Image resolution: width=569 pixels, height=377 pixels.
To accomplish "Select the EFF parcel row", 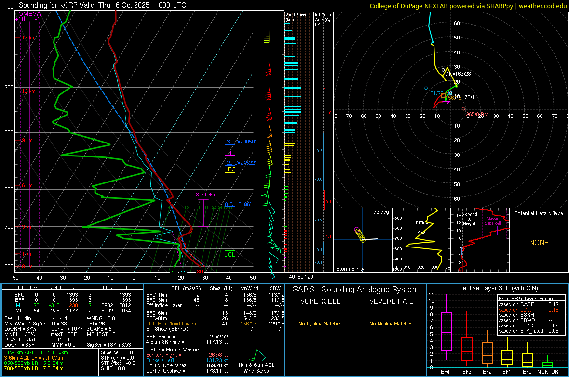I will (72, 300).
